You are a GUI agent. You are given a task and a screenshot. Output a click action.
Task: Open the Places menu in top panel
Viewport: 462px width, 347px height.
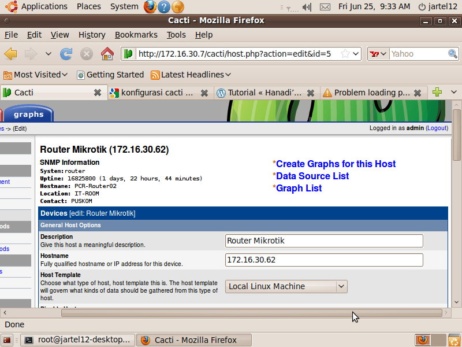pyautogui.click(x=89, y=6)
